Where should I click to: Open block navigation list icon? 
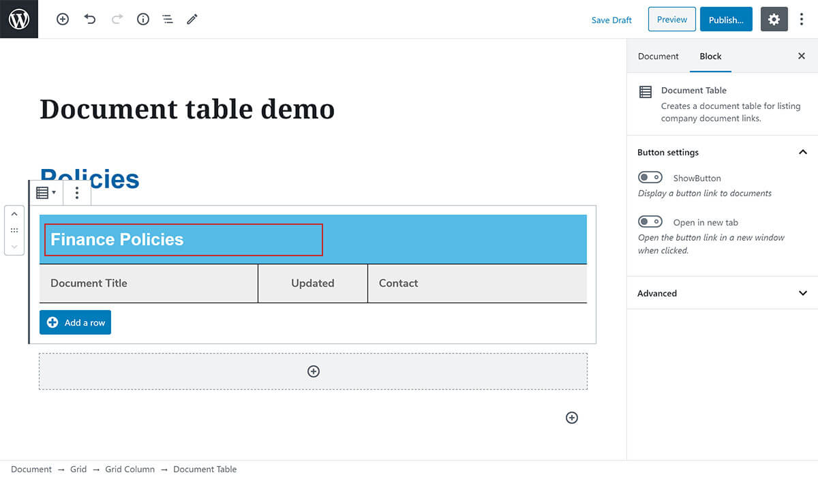[x=168, y=20]
